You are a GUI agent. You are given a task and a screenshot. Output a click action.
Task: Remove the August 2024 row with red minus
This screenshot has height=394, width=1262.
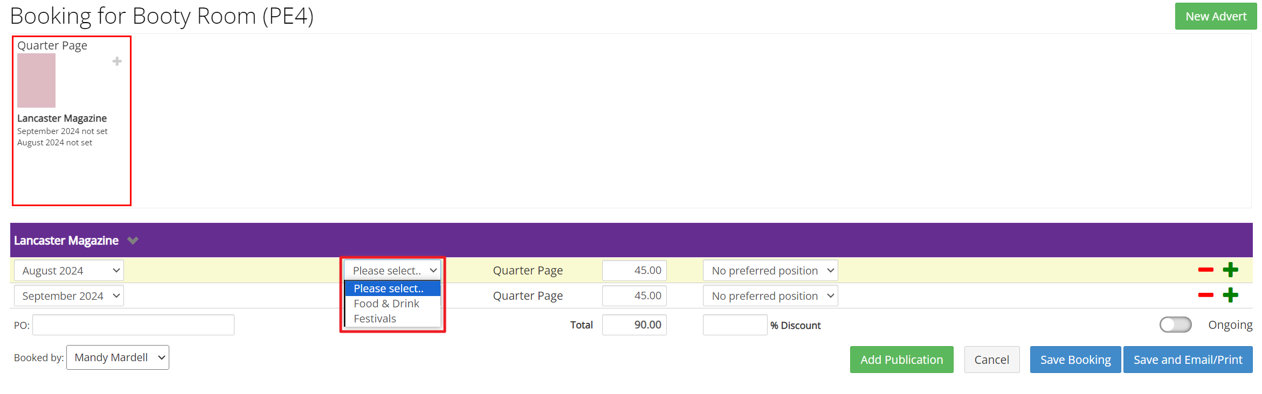point(1205,270)
